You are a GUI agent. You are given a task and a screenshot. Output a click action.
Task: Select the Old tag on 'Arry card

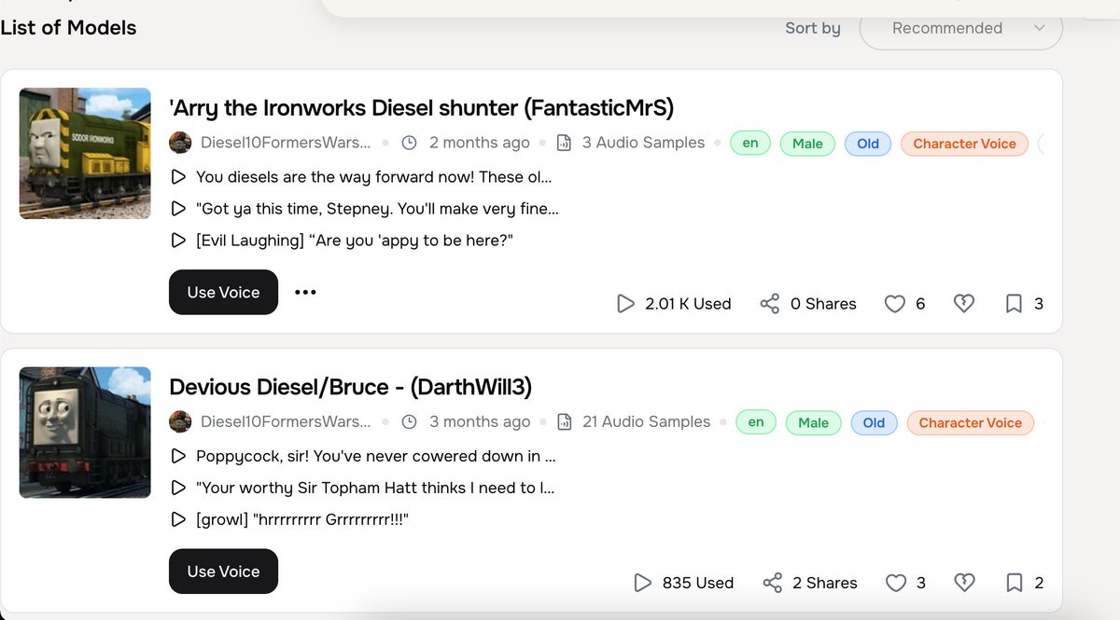click(x=868, y=144)
